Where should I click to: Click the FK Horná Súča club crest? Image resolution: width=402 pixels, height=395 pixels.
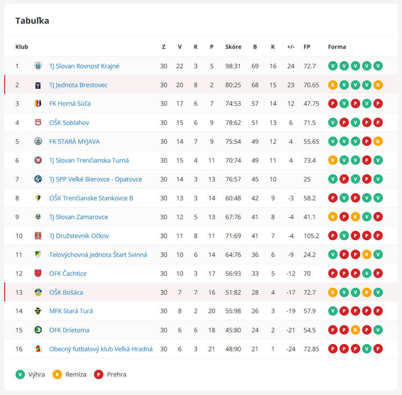pos(38,104)
